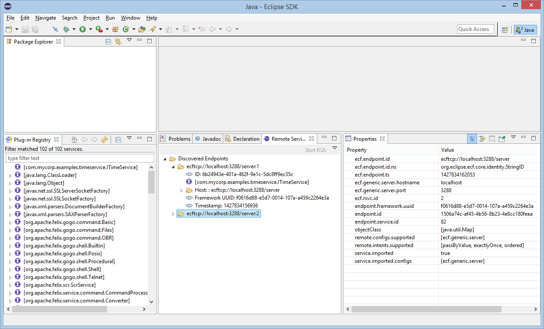Viewport: 544px width, 329px height.
Task: Refresh the Plug-in Registry view
Action: tap(104, 139)
